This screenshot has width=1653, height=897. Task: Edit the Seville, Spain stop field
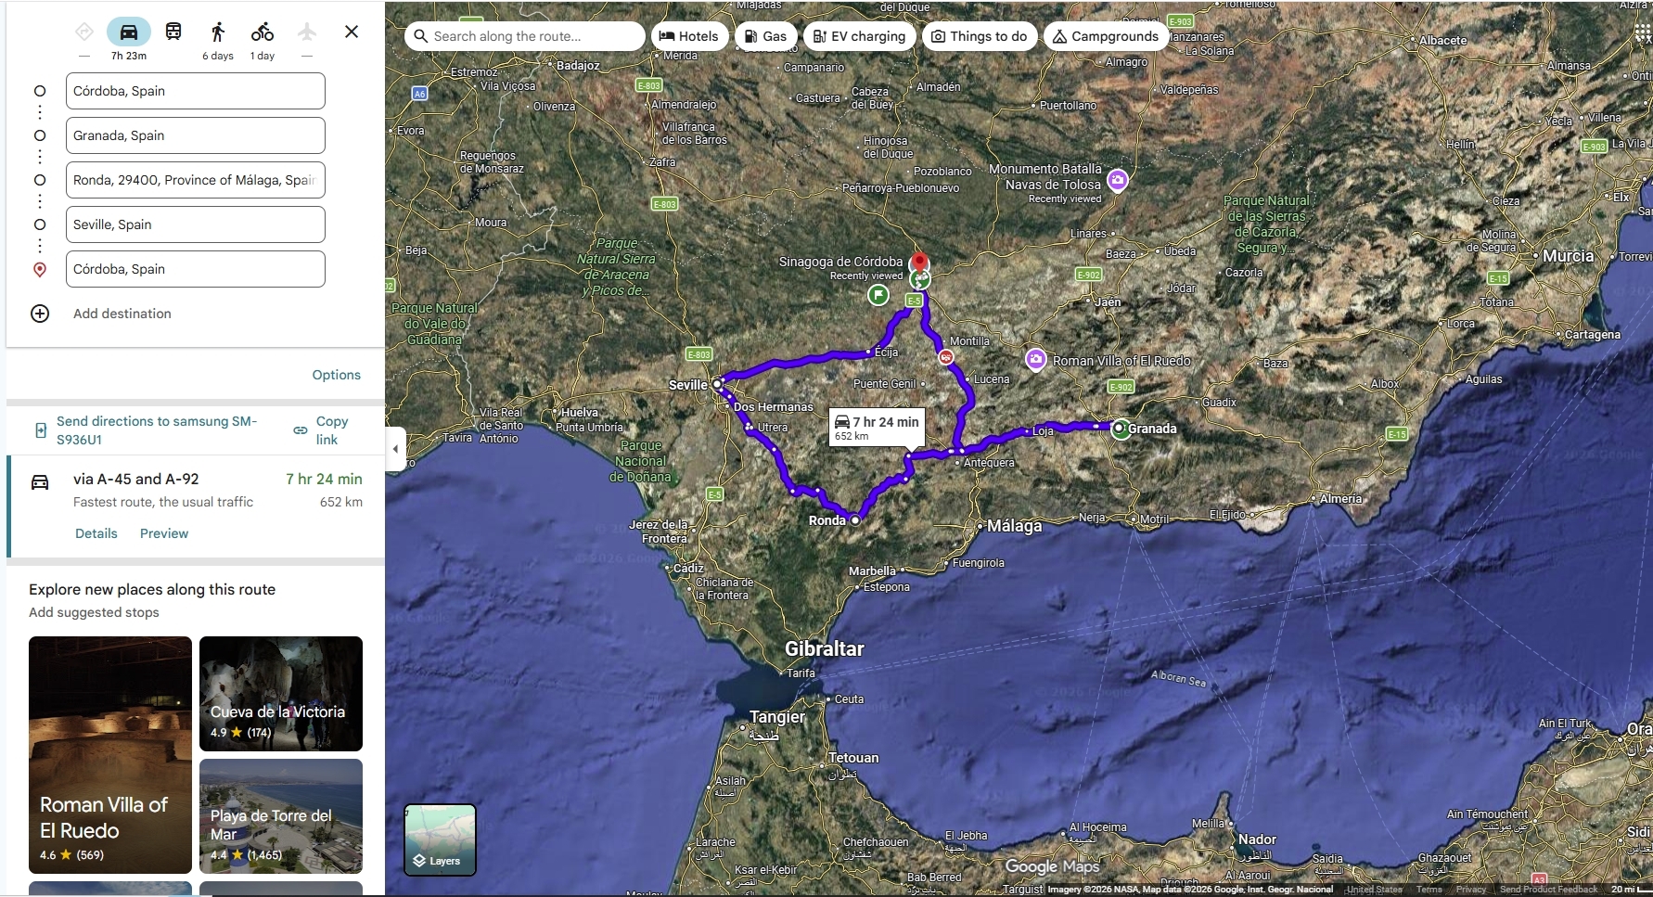[196, 224]
